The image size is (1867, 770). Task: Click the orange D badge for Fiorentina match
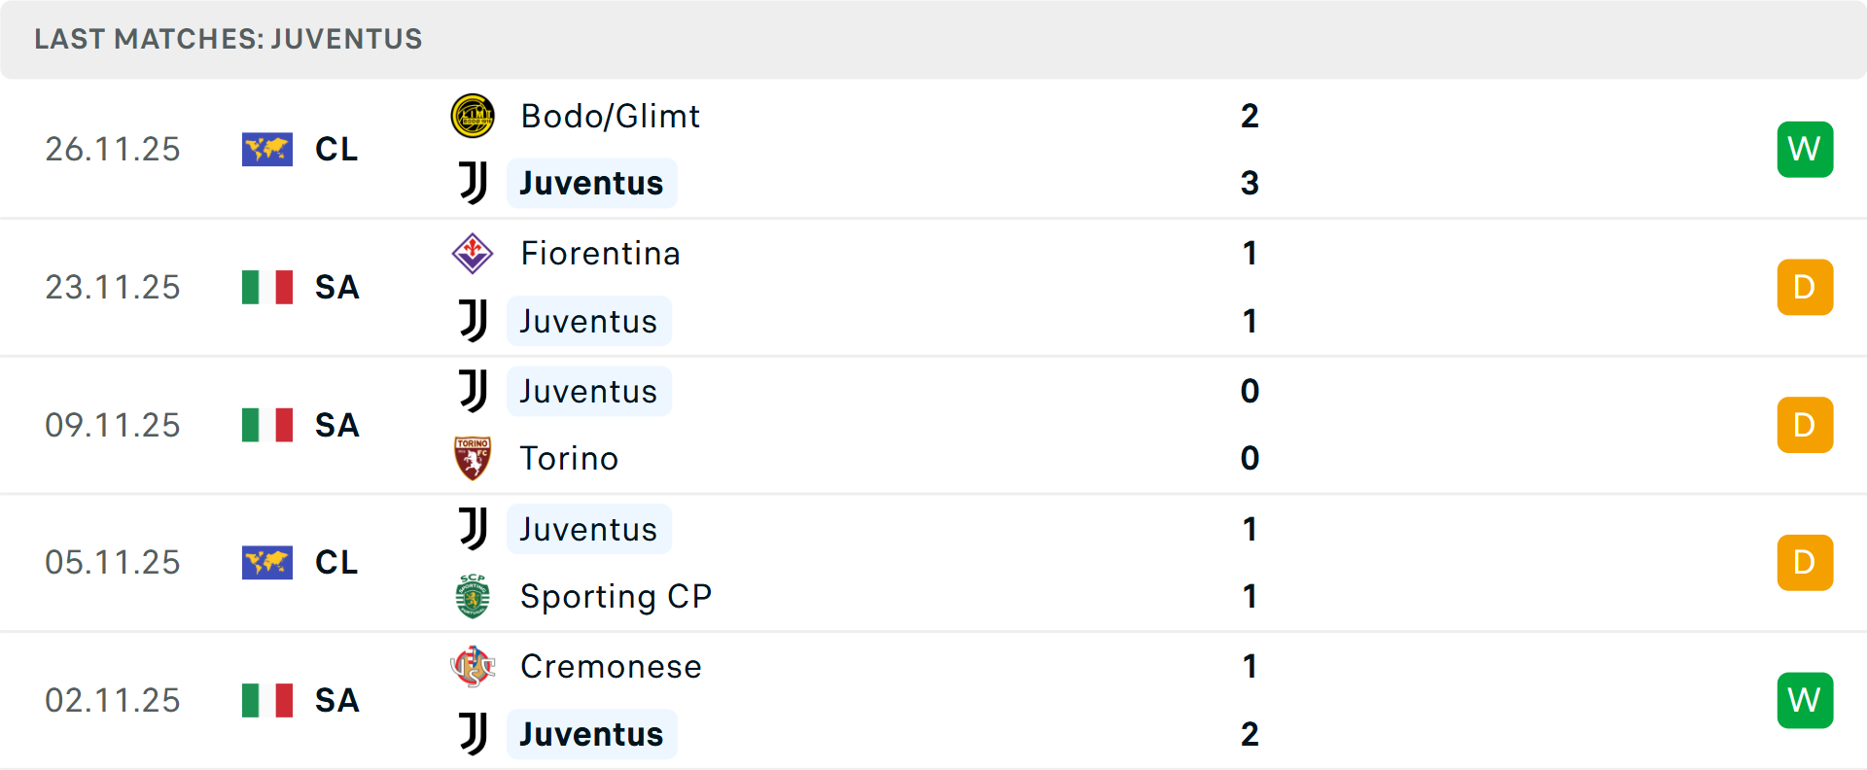click(x=1805, y=288)
